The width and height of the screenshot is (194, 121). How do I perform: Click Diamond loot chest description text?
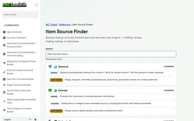(x=111, y=80)
